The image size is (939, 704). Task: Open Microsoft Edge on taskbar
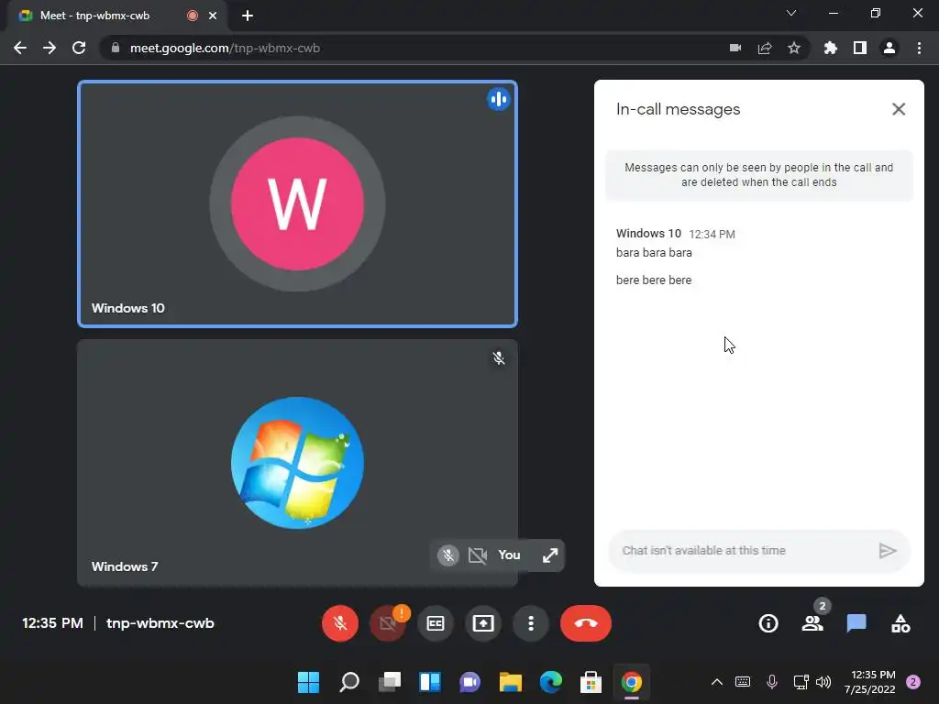(x=551, y=682)
